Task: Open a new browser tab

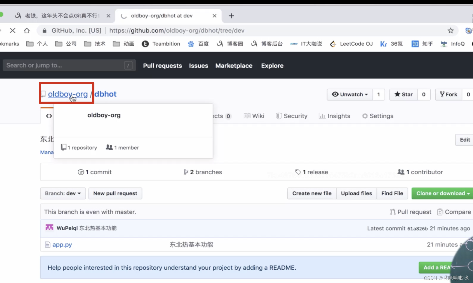Action: point(231,16)
